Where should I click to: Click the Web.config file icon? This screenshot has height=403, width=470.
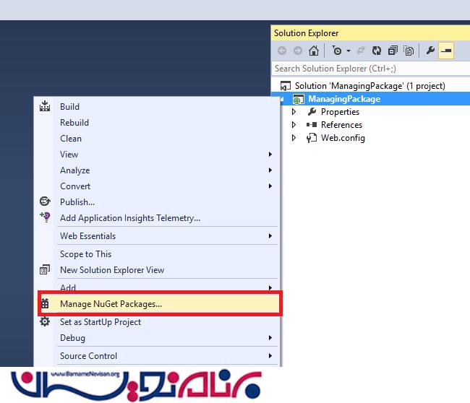[x=312, y=138]
